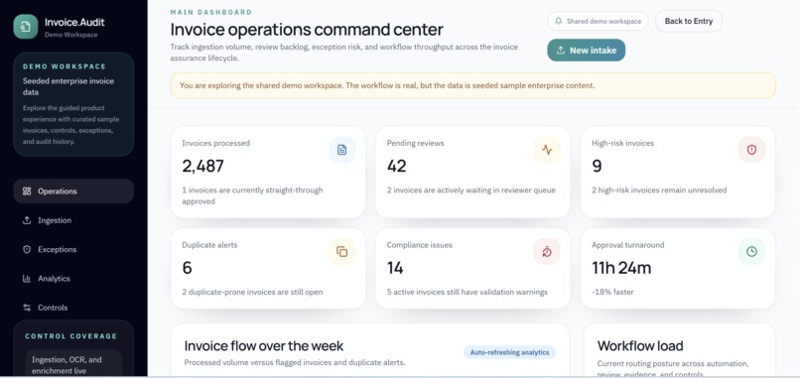Image resolution: width=800 pixels, height=378 pixels.
Task: Click the timer icon on Compliance issues card
Action: click(547, 251)
